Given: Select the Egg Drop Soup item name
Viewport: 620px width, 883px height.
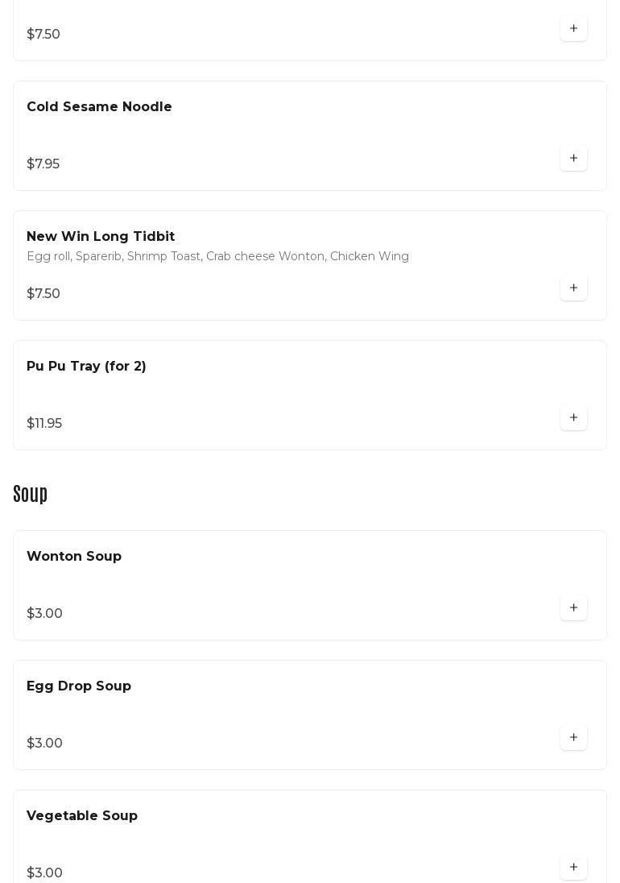Looking at the screenshot, I should click(x=79, y=686).
